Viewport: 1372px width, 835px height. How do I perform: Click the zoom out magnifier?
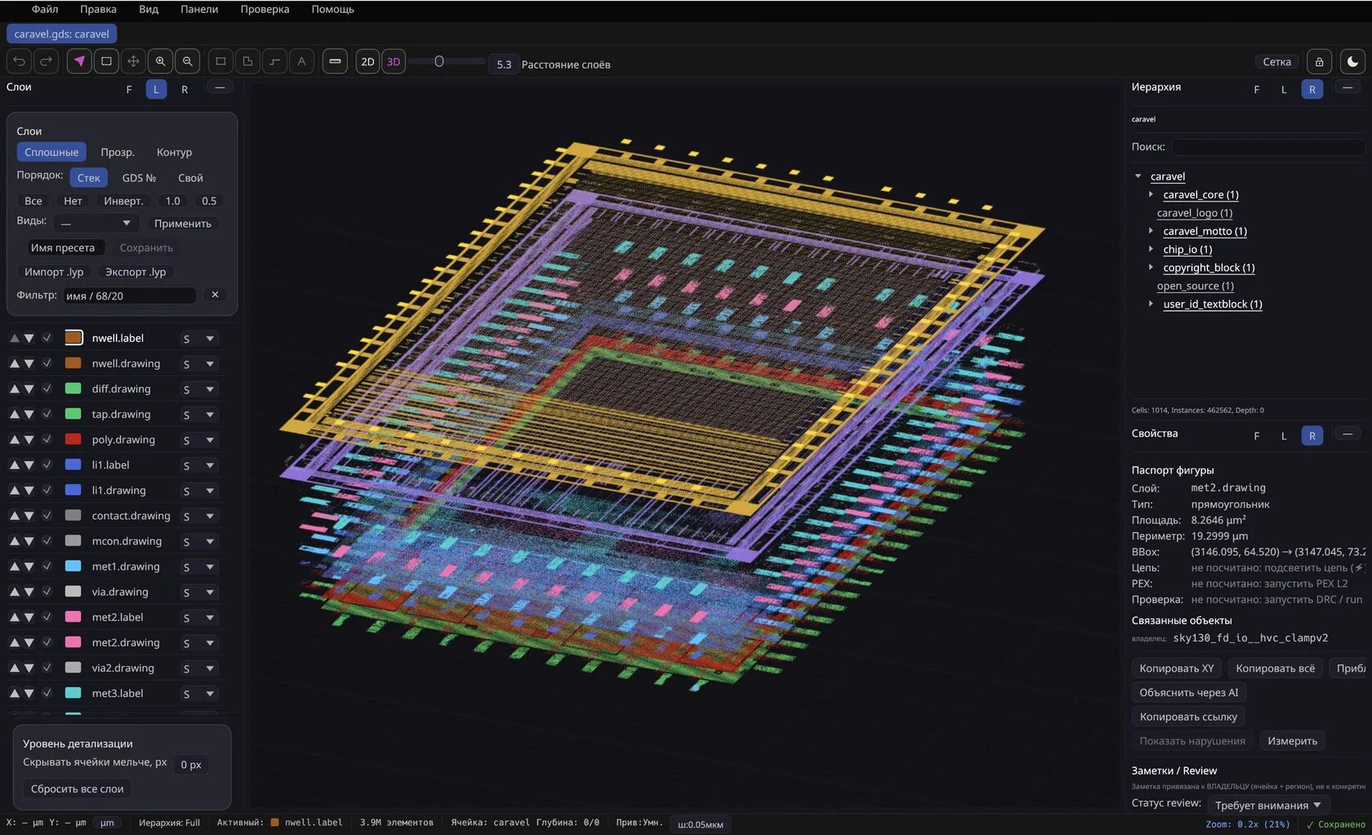188,61
